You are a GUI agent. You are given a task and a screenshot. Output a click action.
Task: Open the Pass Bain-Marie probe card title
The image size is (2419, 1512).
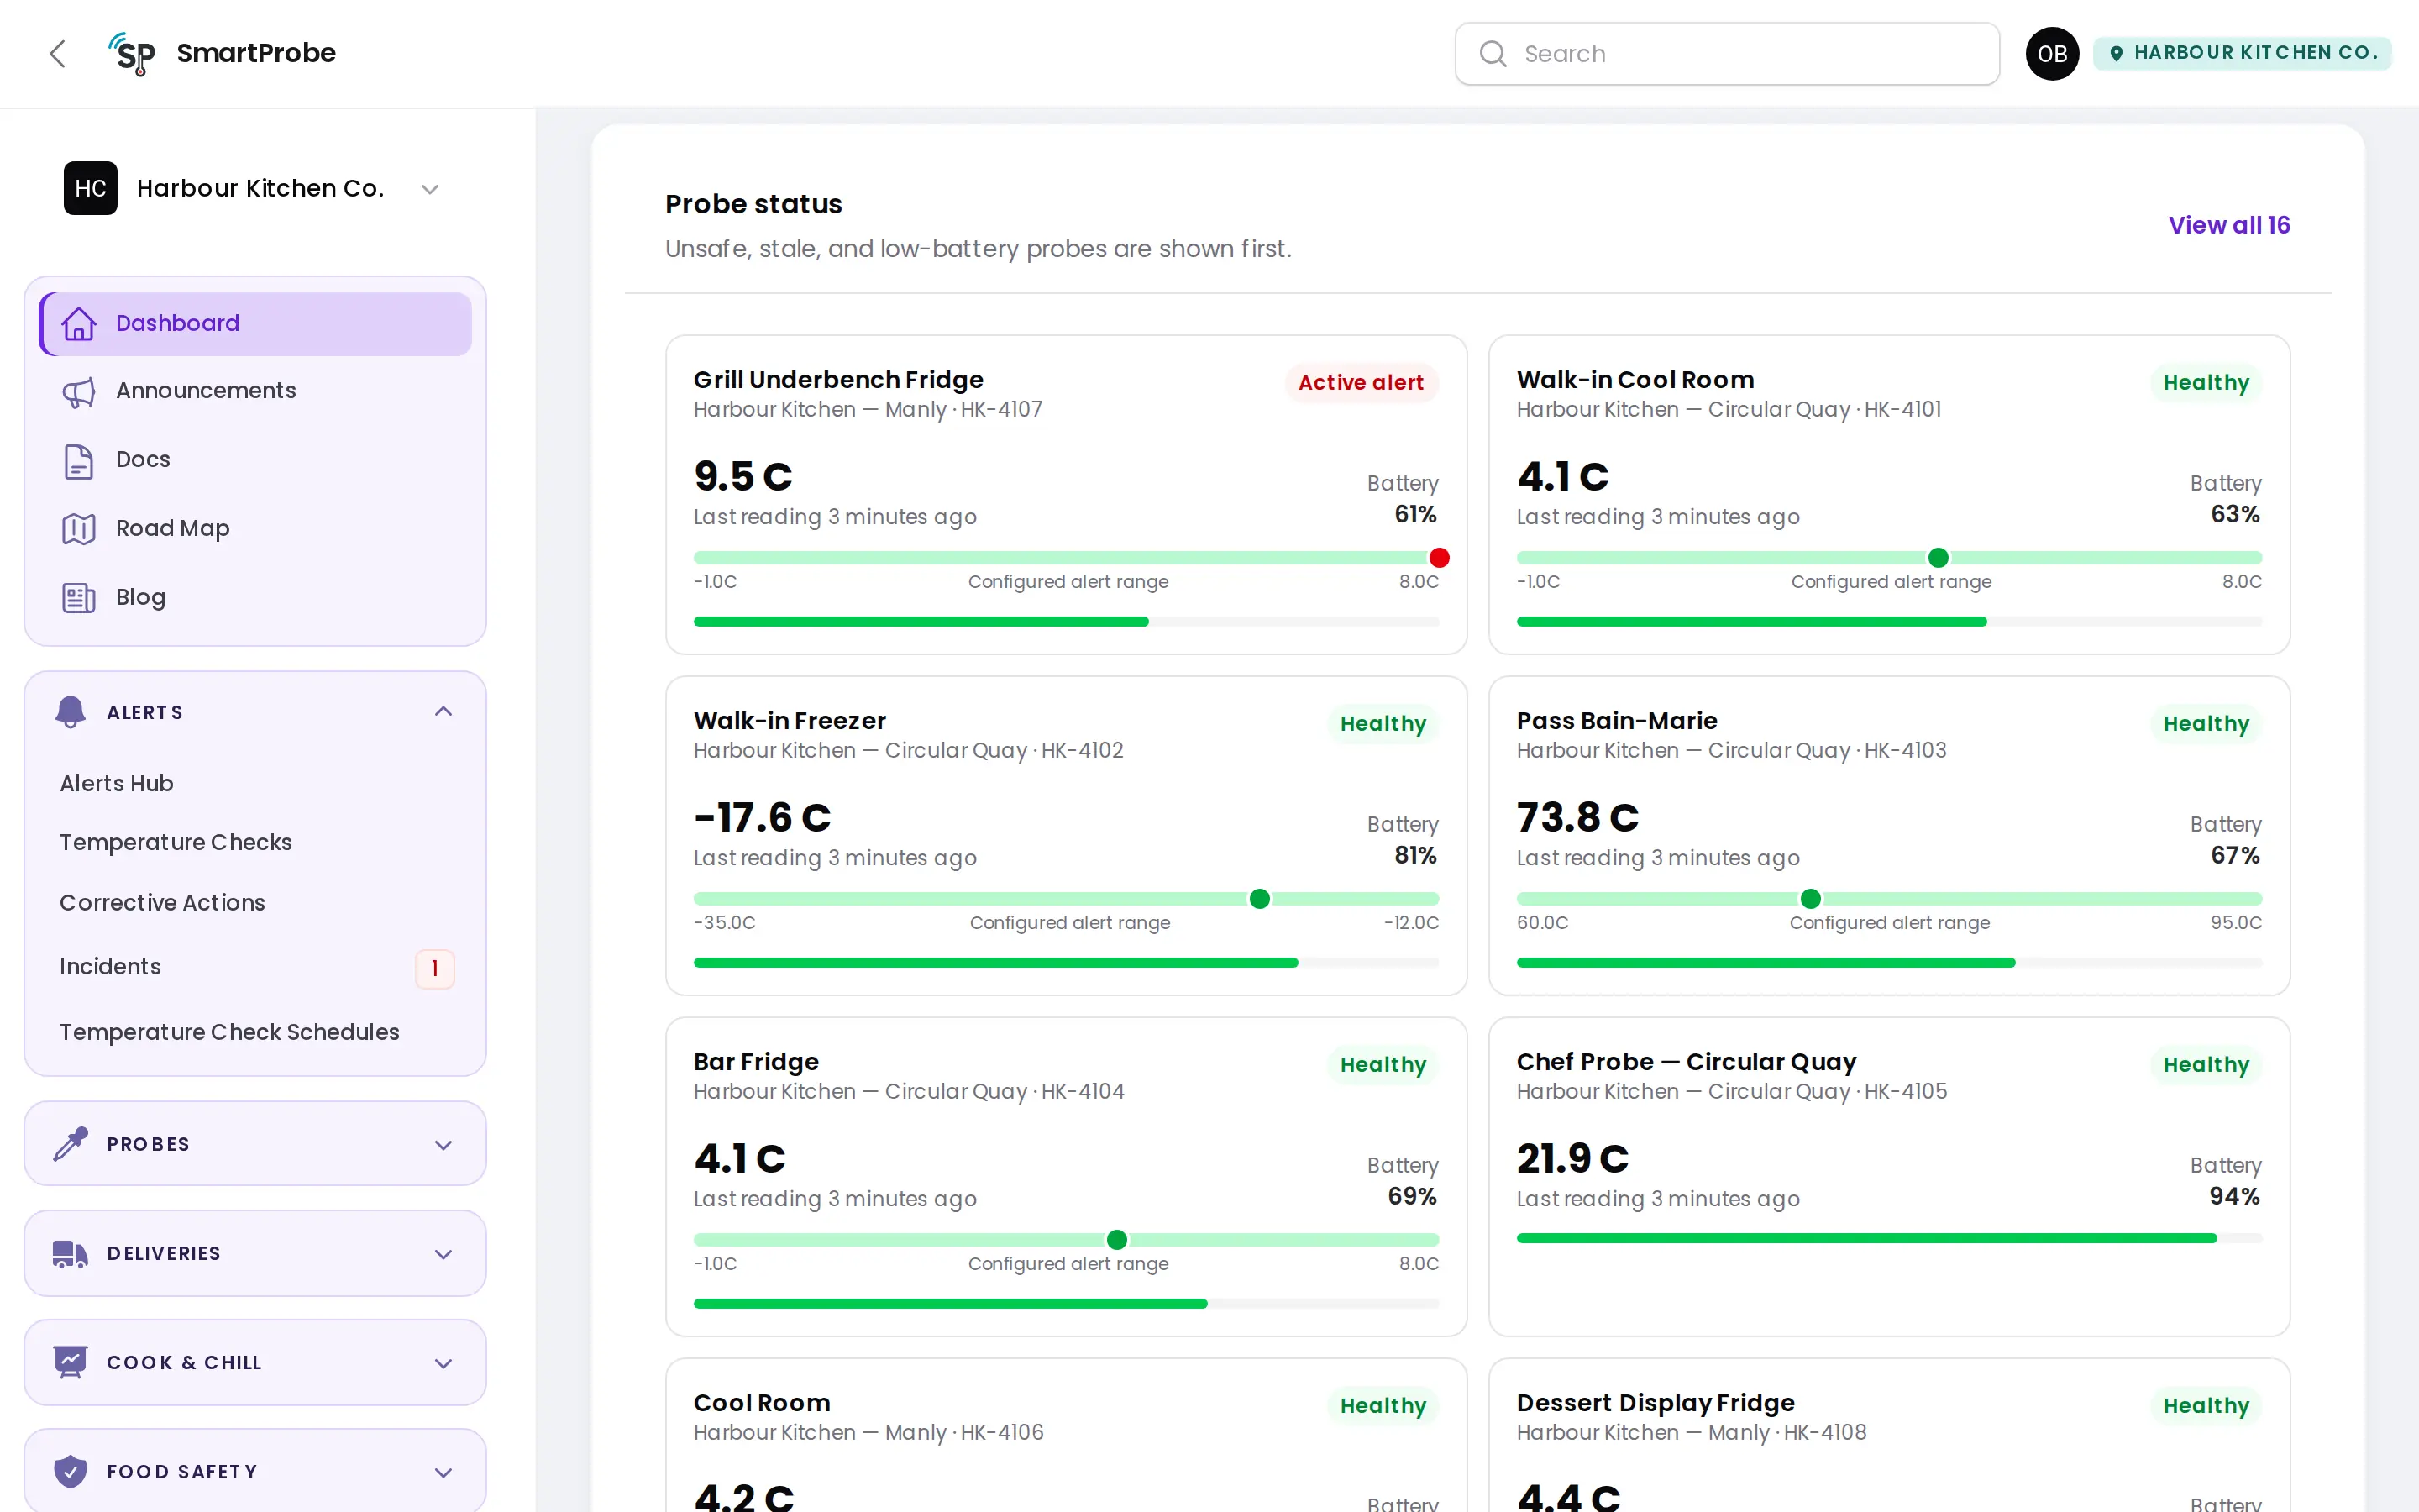click(x=1616, y=721)
